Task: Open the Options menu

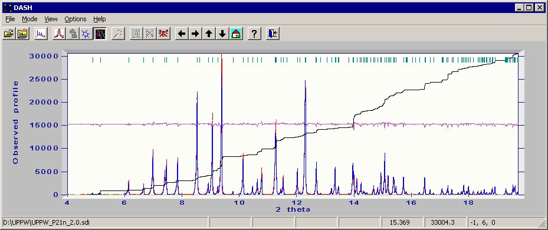Action: (75, 19)
